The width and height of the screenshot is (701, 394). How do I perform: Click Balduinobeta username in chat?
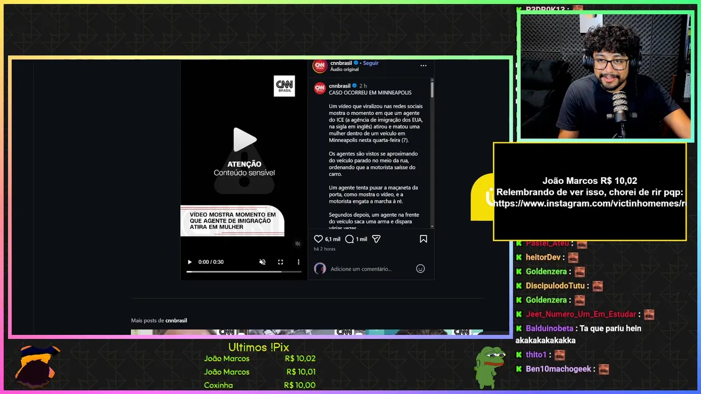click(549, 328)
